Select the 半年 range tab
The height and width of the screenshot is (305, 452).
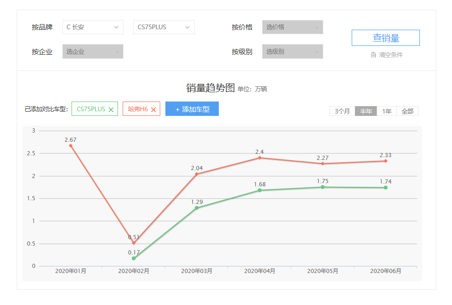click(x=366, y=111)
